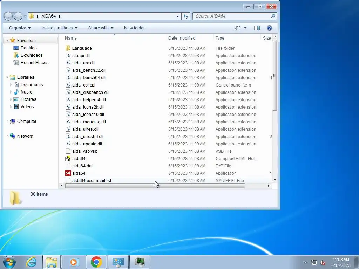Open the Desktop favorite icon
Image resolution: width=359 pixels, height=269 pixels.
(16, 48)
